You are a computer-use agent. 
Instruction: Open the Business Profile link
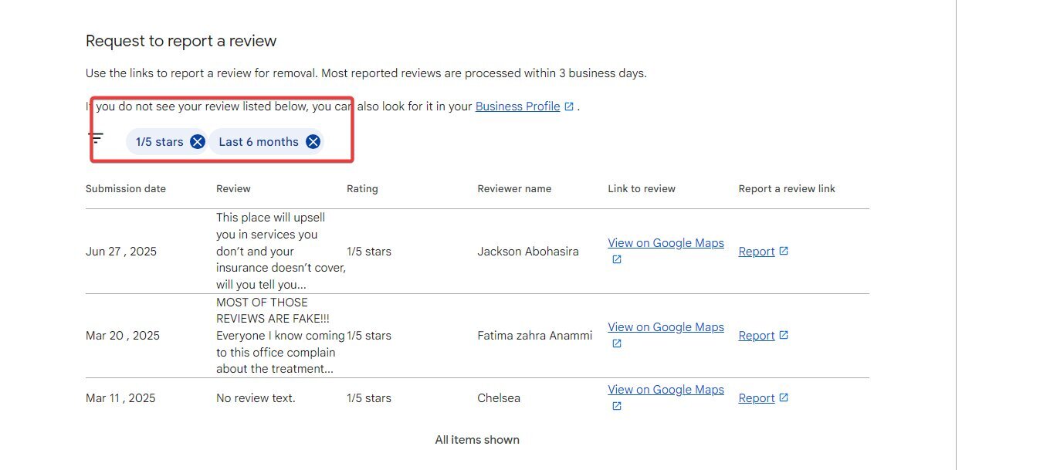(517, 107)
